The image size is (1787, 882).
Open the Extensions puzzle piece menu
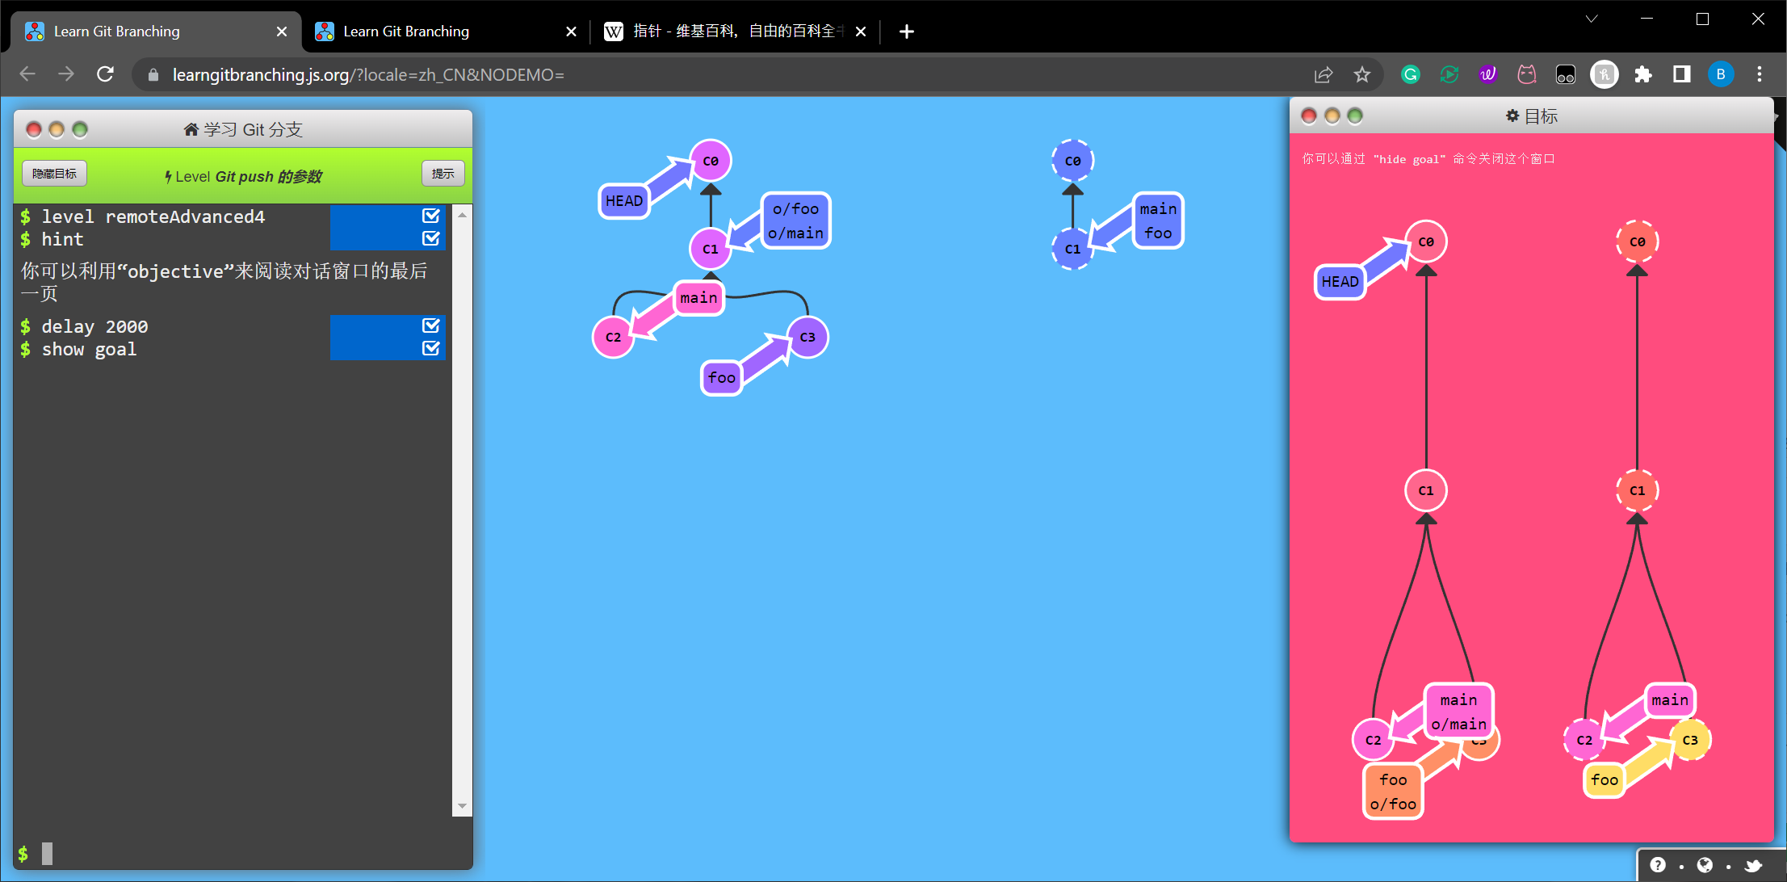[x=1643, y=74]
